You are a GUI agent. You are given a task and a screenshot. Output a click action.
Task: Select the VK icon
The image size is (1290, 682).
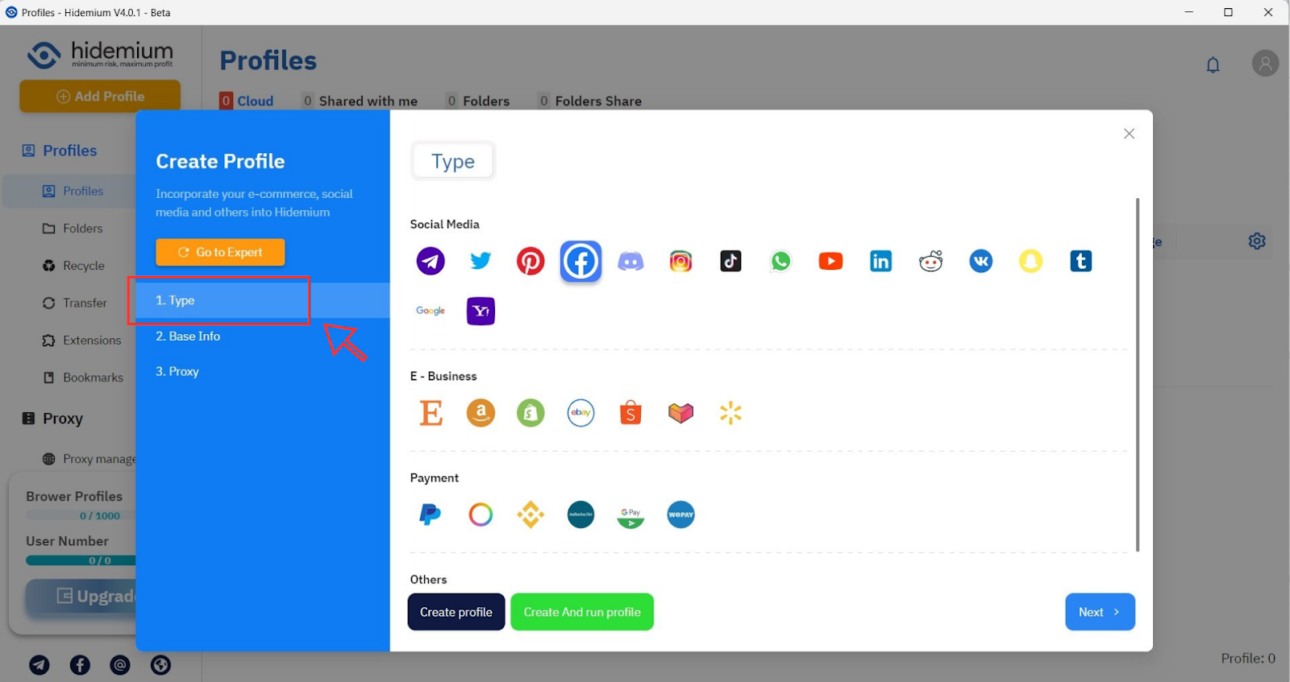(x=980, y=261)
